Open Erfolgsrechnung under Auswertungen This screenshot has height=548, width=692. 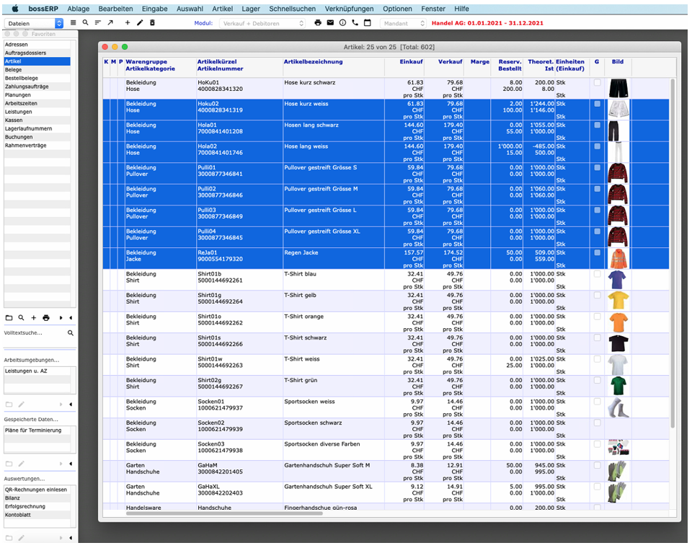25,506
